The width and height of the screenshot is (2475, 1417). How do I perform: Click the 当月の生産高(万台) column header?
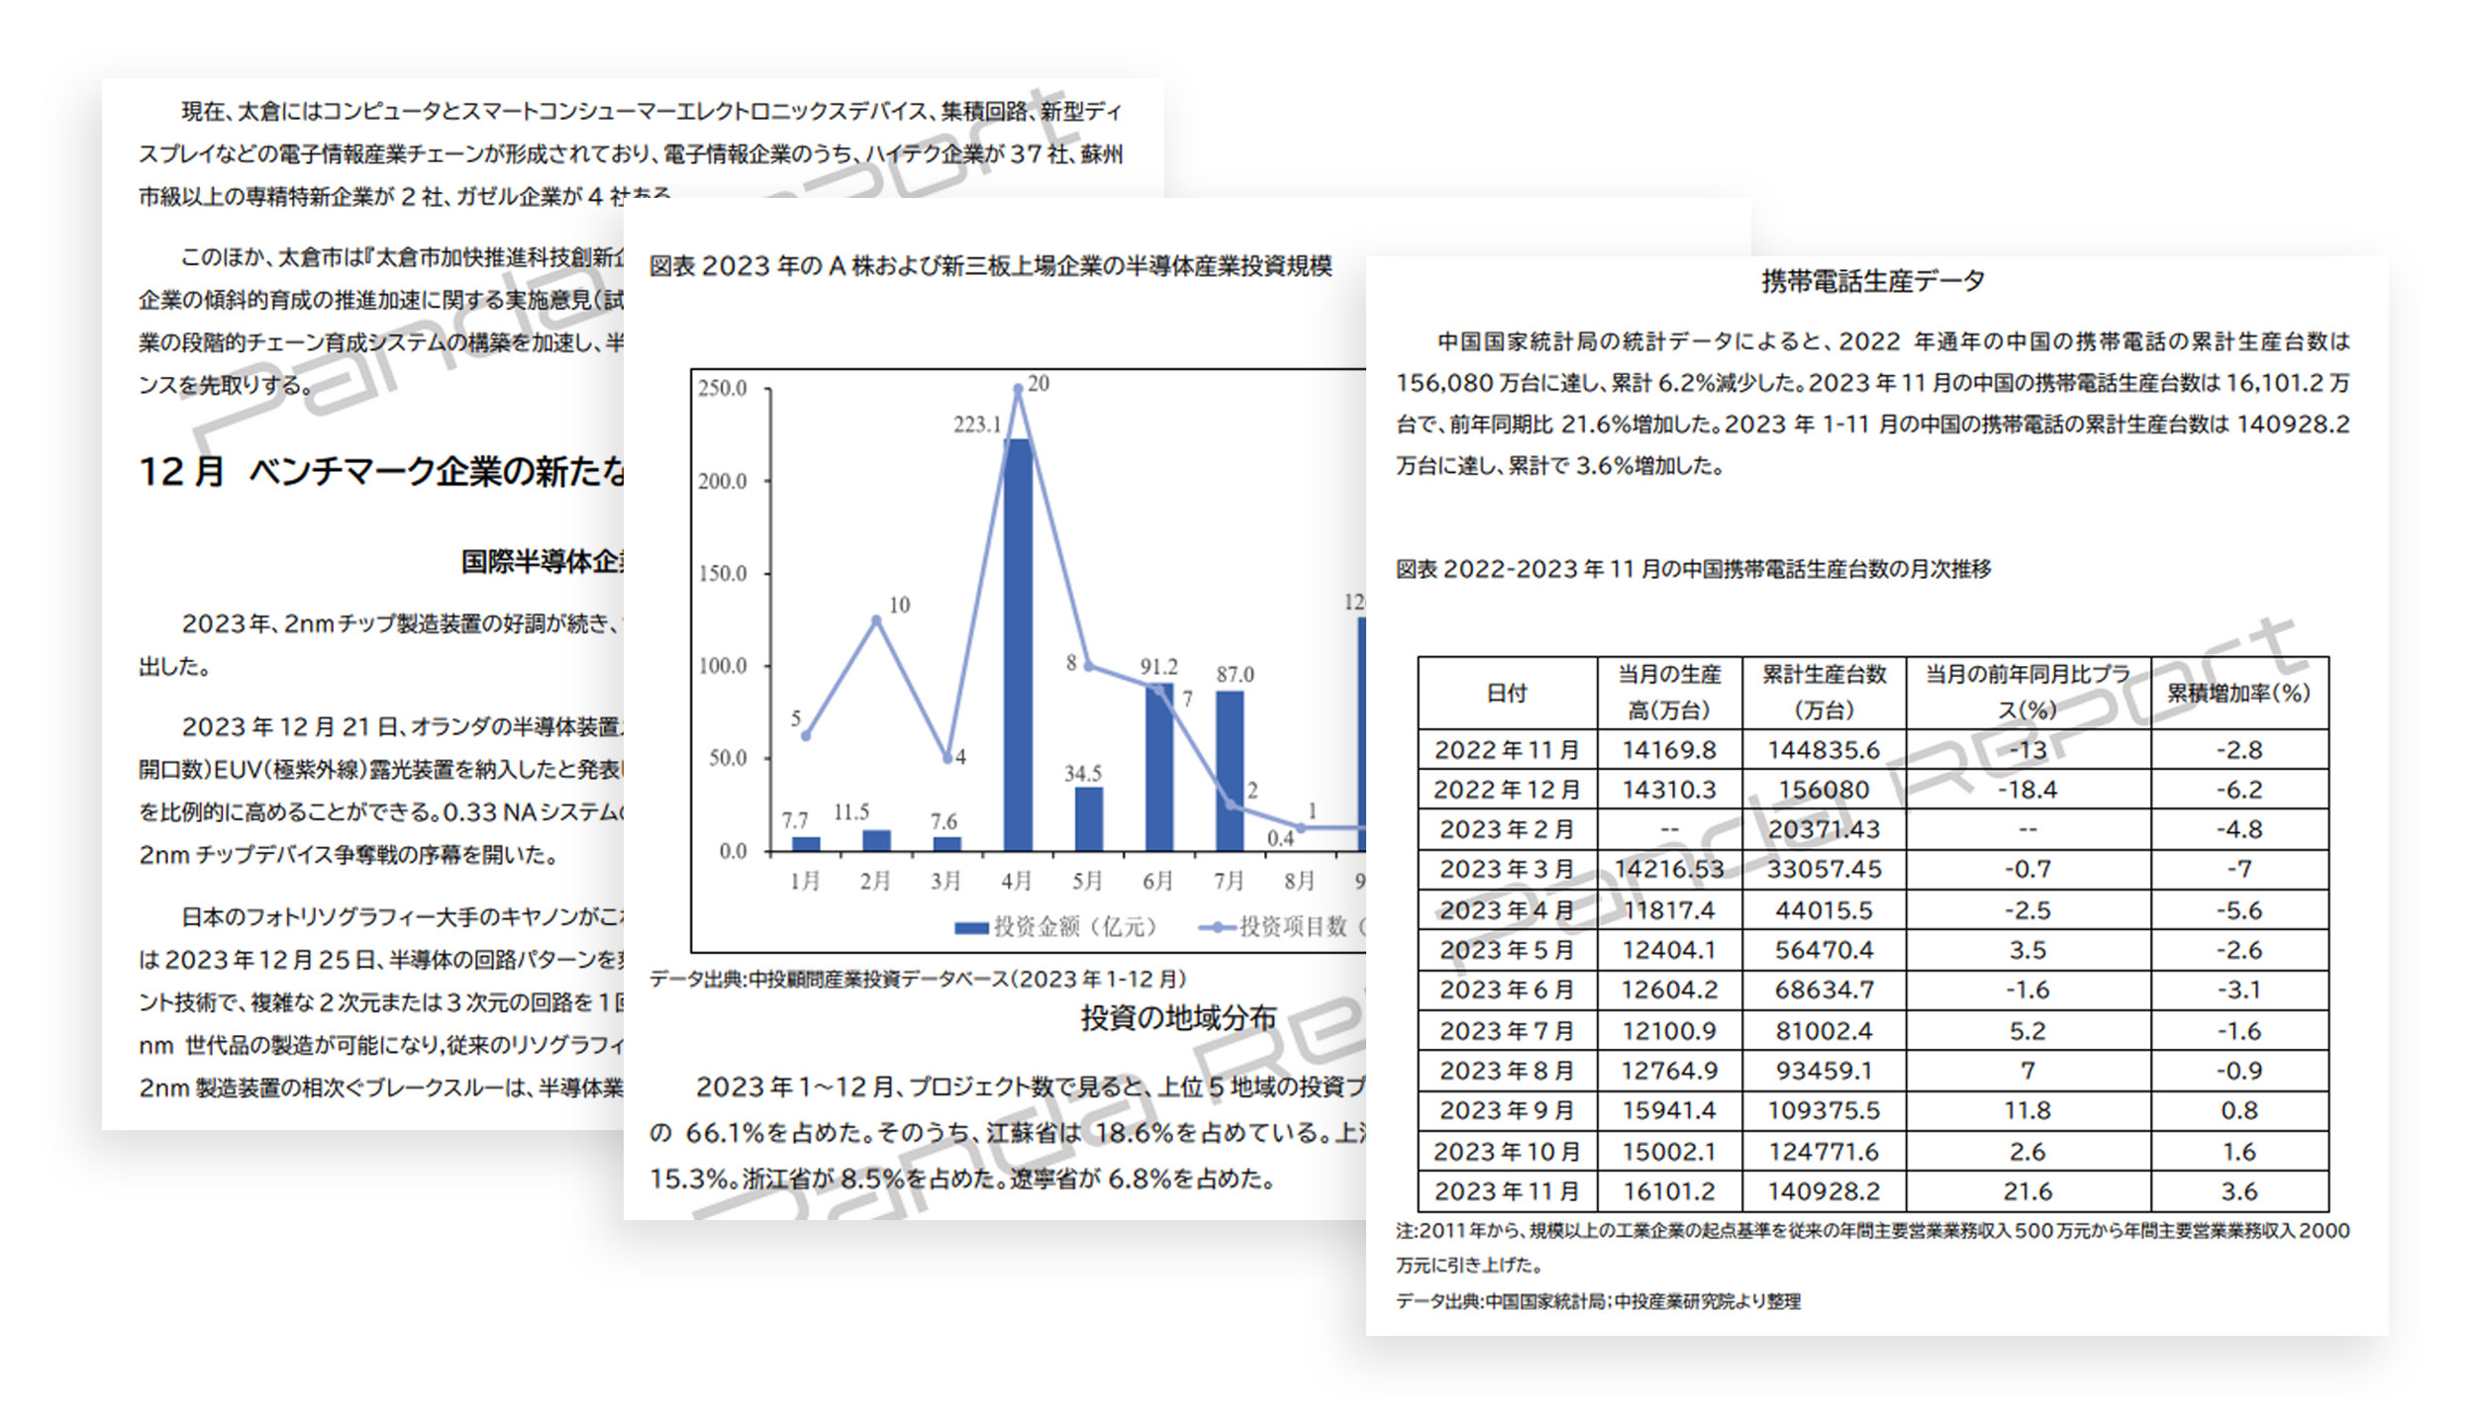coord(1669,693)
